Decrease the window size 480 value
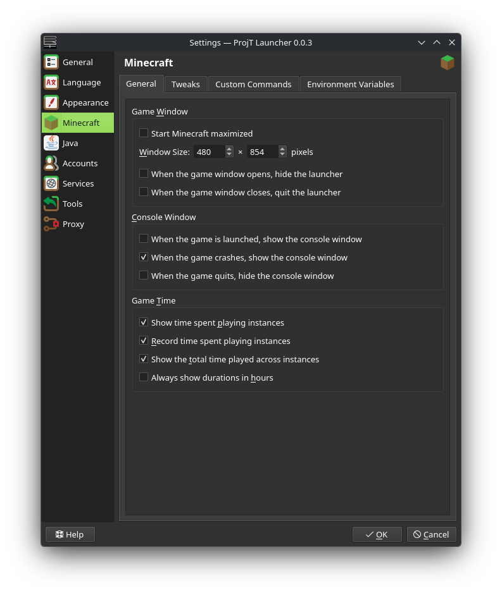 229,154
